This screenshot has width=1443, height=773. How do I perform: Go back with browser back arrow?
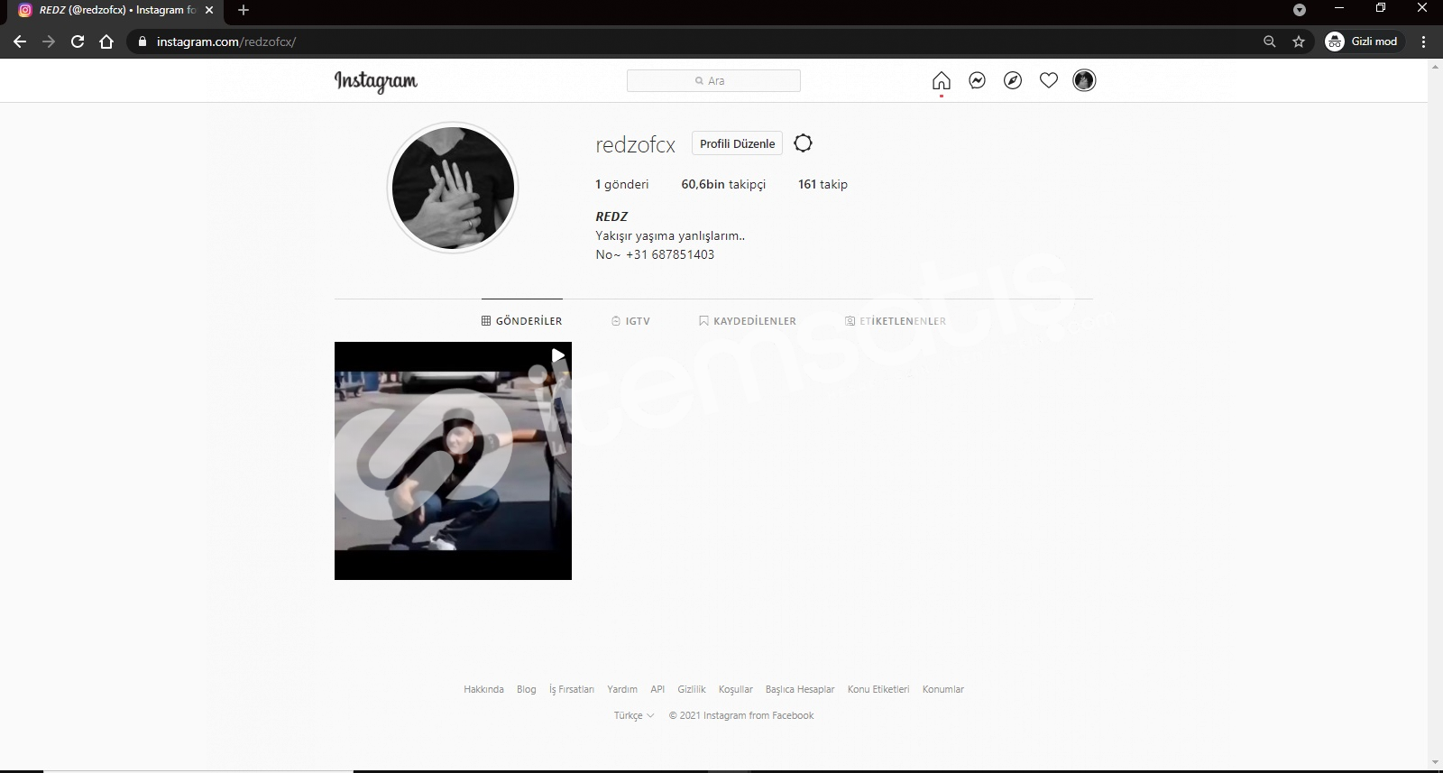(20, 41)
